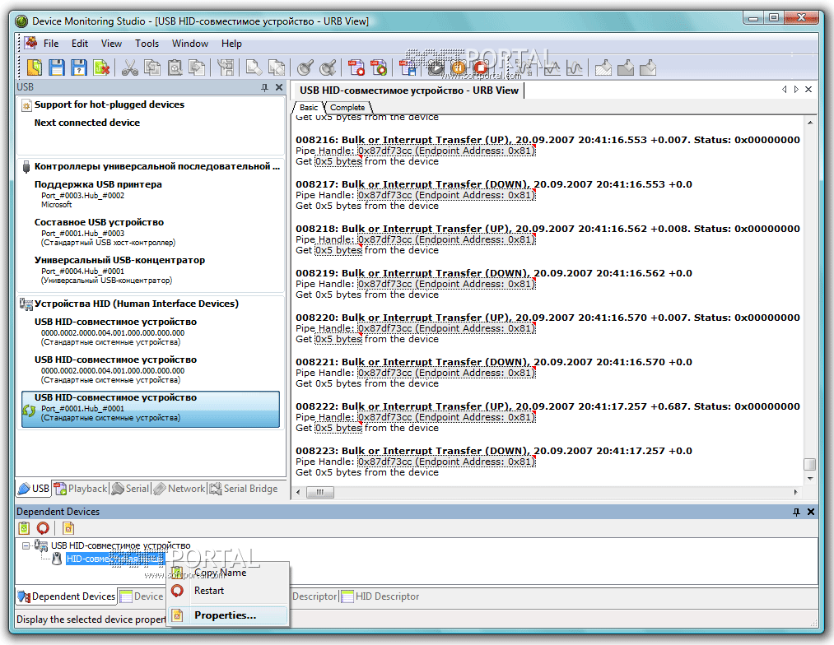The height and width of the screenshot is (645, 834).
Task: Choose Properties... from the context menu
Action: coord(228,615)
